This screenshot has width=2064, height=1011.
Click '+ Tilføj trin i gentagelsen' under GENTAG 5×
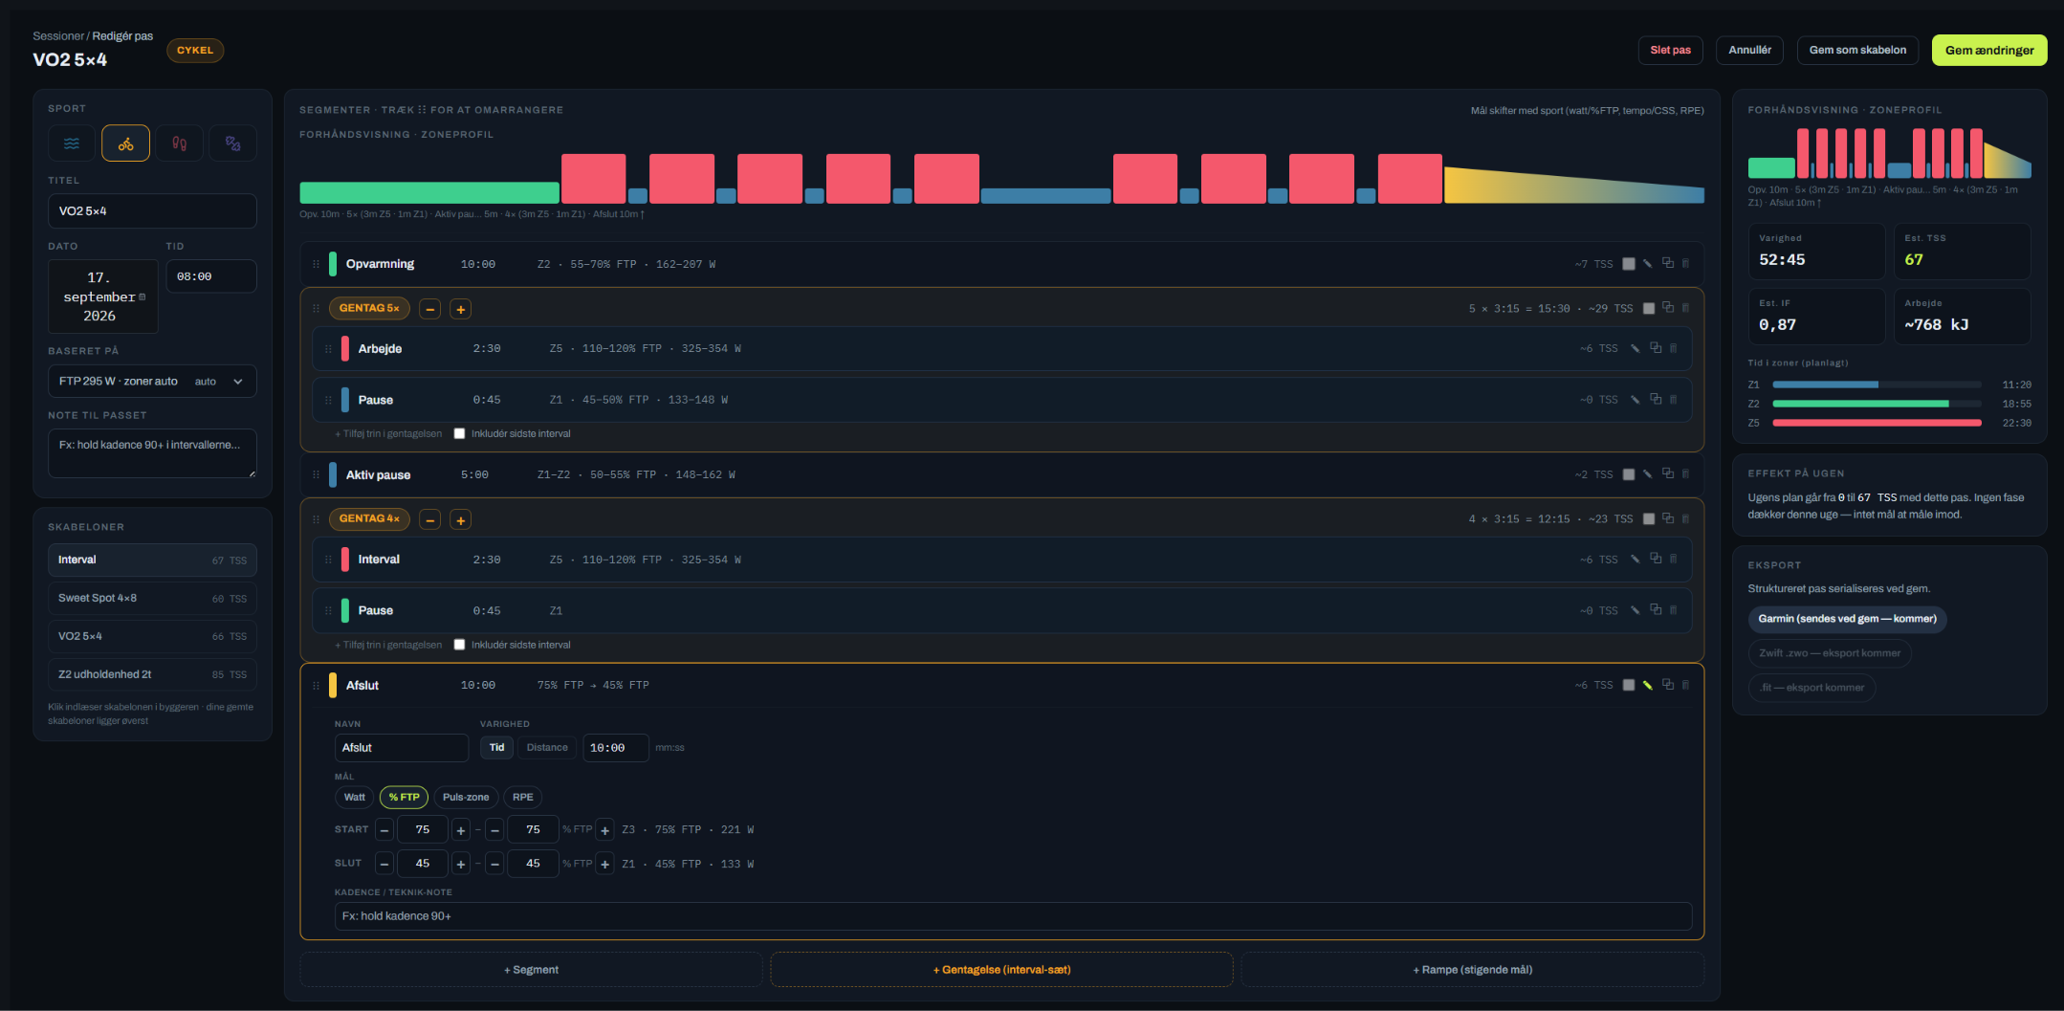[x=388, y=433]
